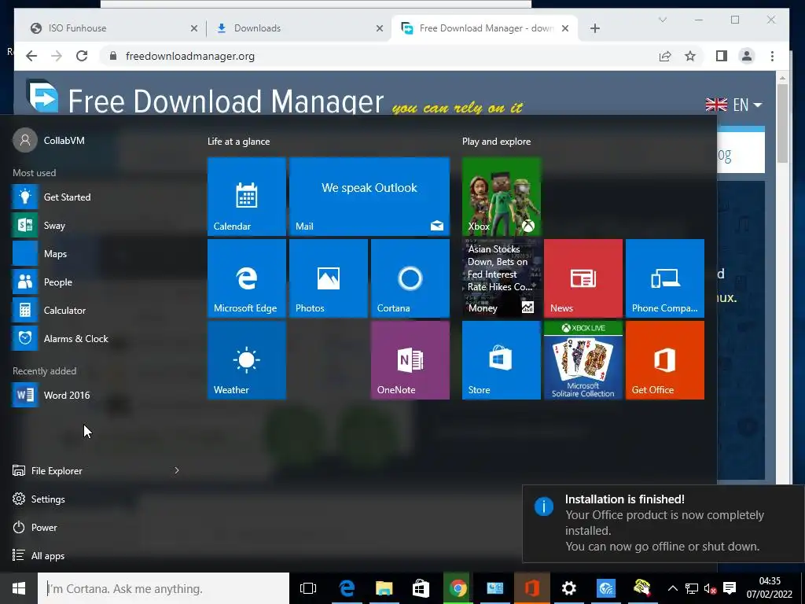This screenshot has width=805, height=604.
Task: Show All apps list
Action: pos(39,556)
